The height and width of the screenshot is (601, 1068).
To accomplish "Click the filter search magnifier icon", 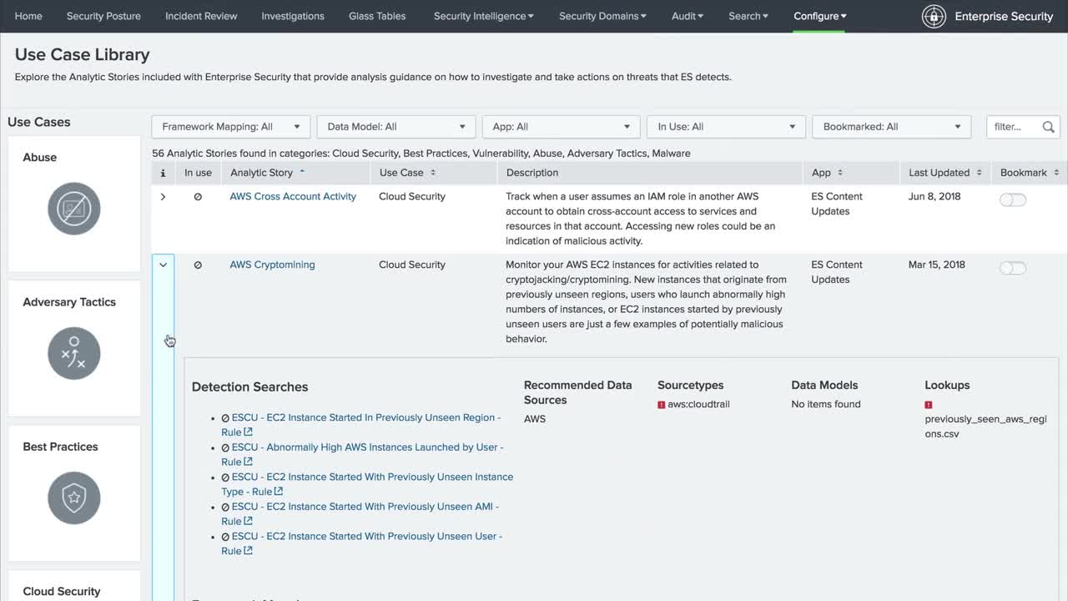I will pyautogui.click(x=1048, y=127).
